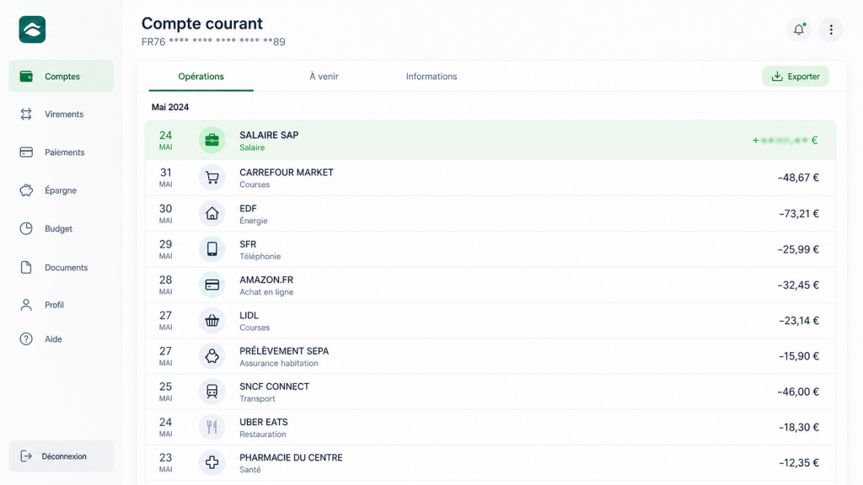Screen dimensions: 863x485
Task: Export operations with the Exporter button
Action: click(796, 77)
